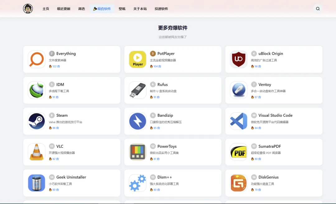Click the search magnifier button
336x204 pixels.
pyautogui.click(x=318, y=9)
